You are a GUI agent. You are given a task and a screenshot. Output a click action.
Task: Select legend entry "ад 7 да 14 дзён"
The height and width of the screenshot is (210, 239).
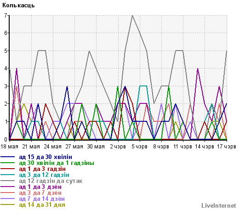coord(42,199)
